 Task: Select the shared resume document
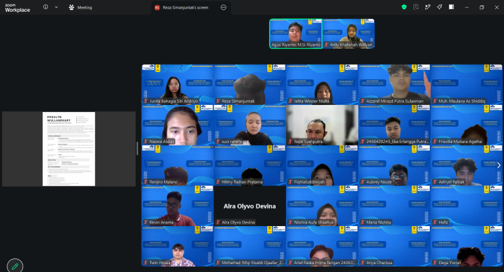tap(69, 149)
